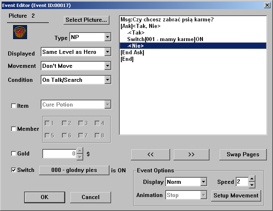Select the '[End]' line
The height and width of the screenshot is (211, 273).
193,59
